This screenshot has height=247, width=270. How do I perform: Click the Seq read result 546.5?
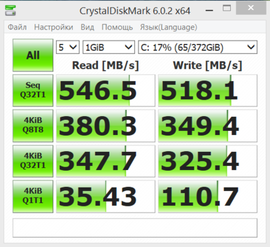tap(105, 90)
